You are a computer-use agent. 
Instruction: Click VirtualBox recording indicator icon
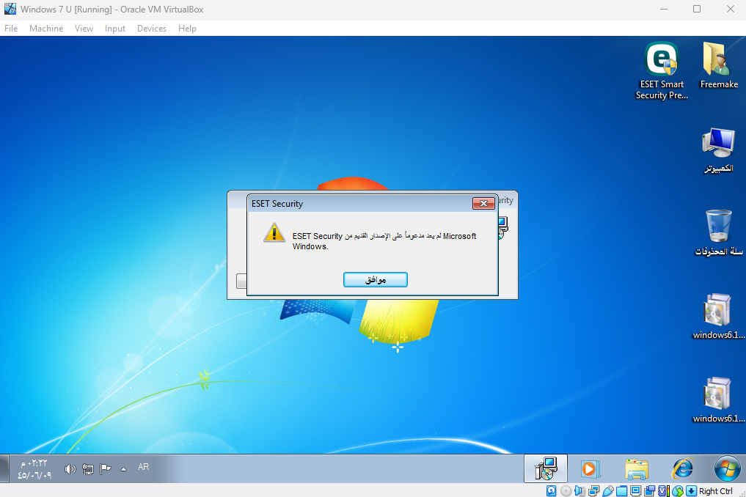point(650,491)
